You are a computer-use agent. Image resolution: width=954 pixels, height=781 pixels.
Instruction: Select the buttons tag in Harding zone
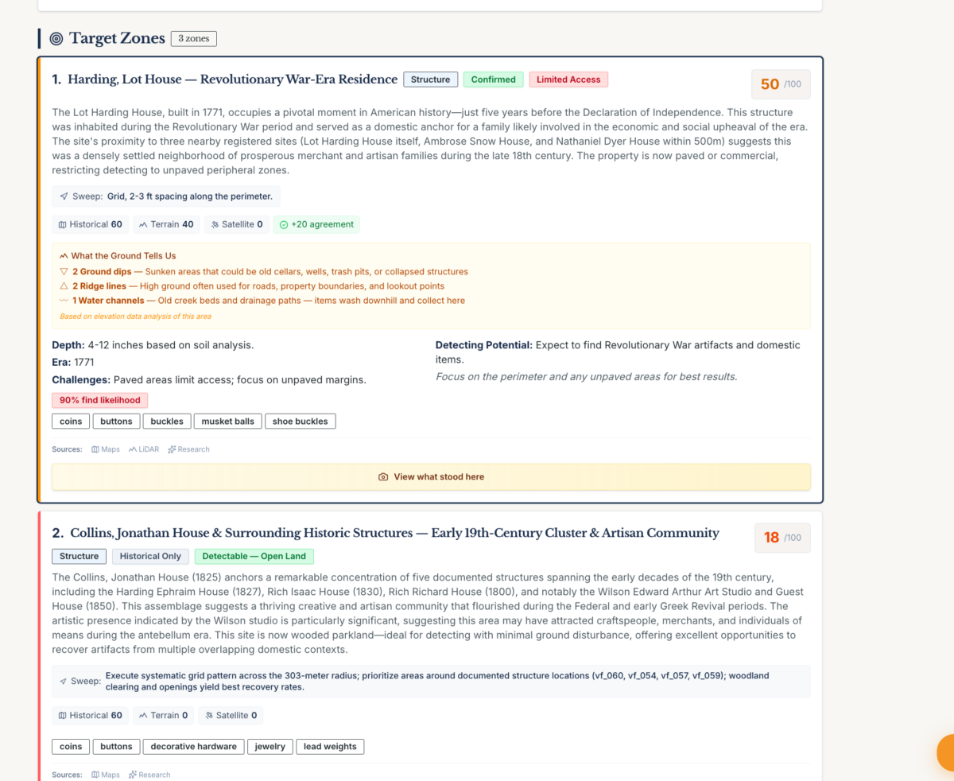[116, 422]
